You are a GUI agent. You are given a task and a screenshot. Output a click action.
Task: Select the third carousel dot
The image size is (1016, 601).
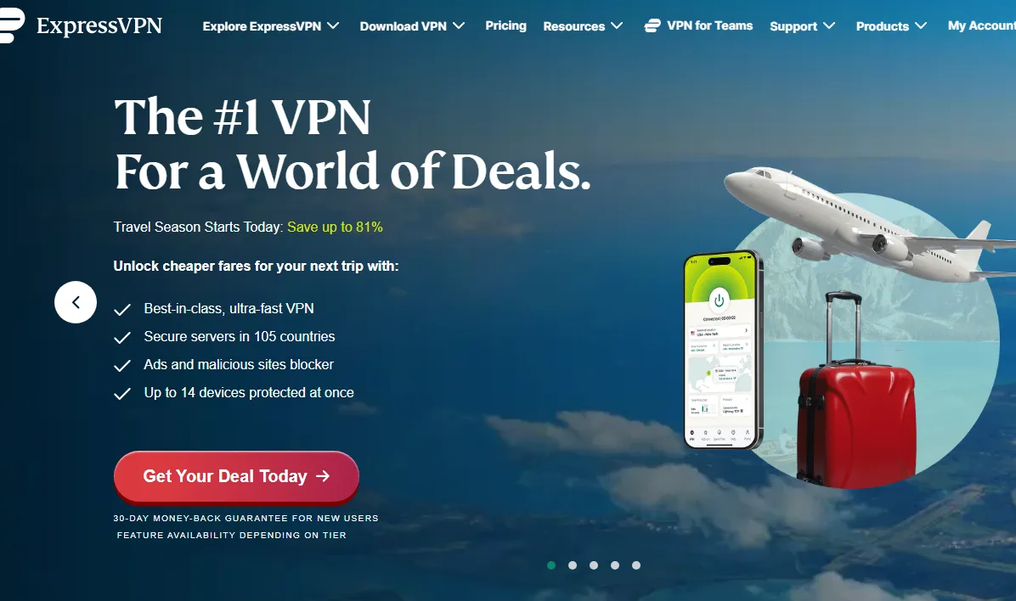point(594,565)
